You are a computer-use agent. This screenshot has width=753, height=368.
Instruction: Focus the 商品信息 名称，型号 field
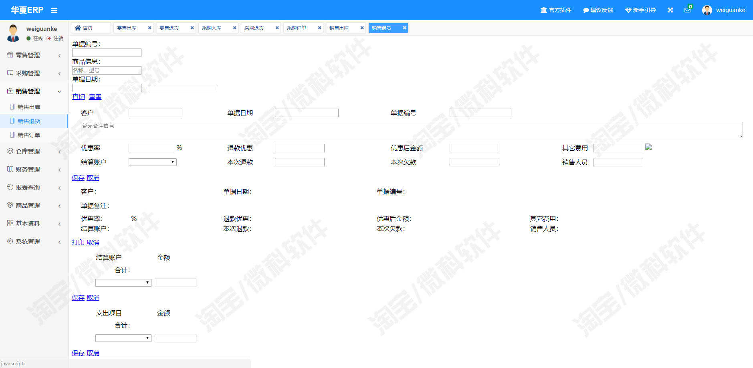(x=107, y=70)
